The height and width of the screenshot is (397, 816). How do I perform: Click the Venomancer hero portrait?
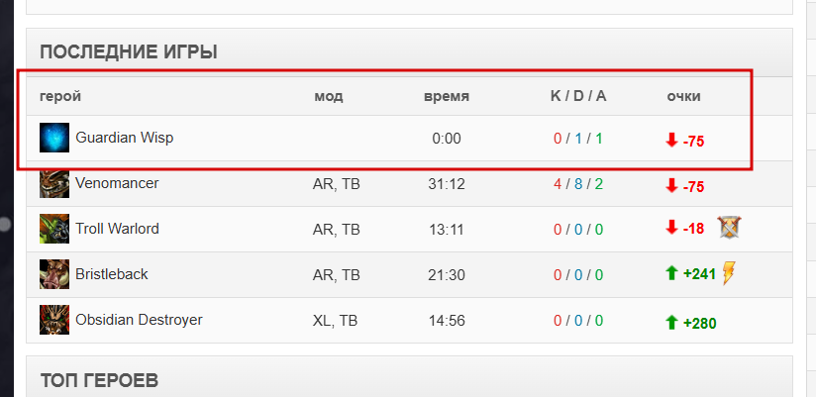54,183
